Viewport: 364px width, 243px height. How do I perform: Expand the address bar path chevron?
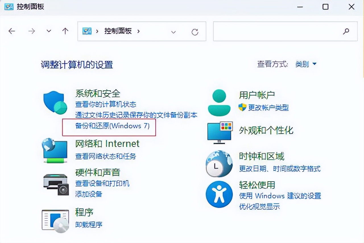click(173, 32)
